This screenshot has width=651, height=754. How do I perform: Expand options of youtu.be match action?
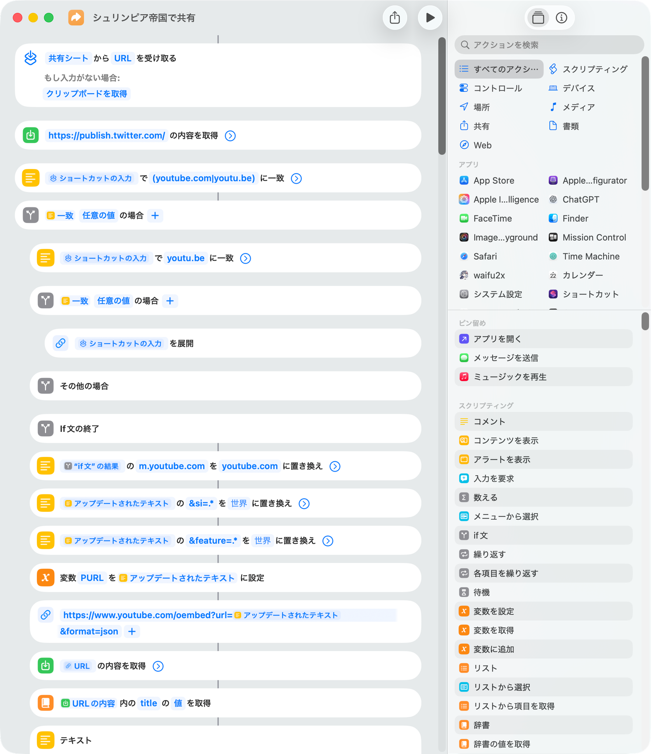[245, 258]
